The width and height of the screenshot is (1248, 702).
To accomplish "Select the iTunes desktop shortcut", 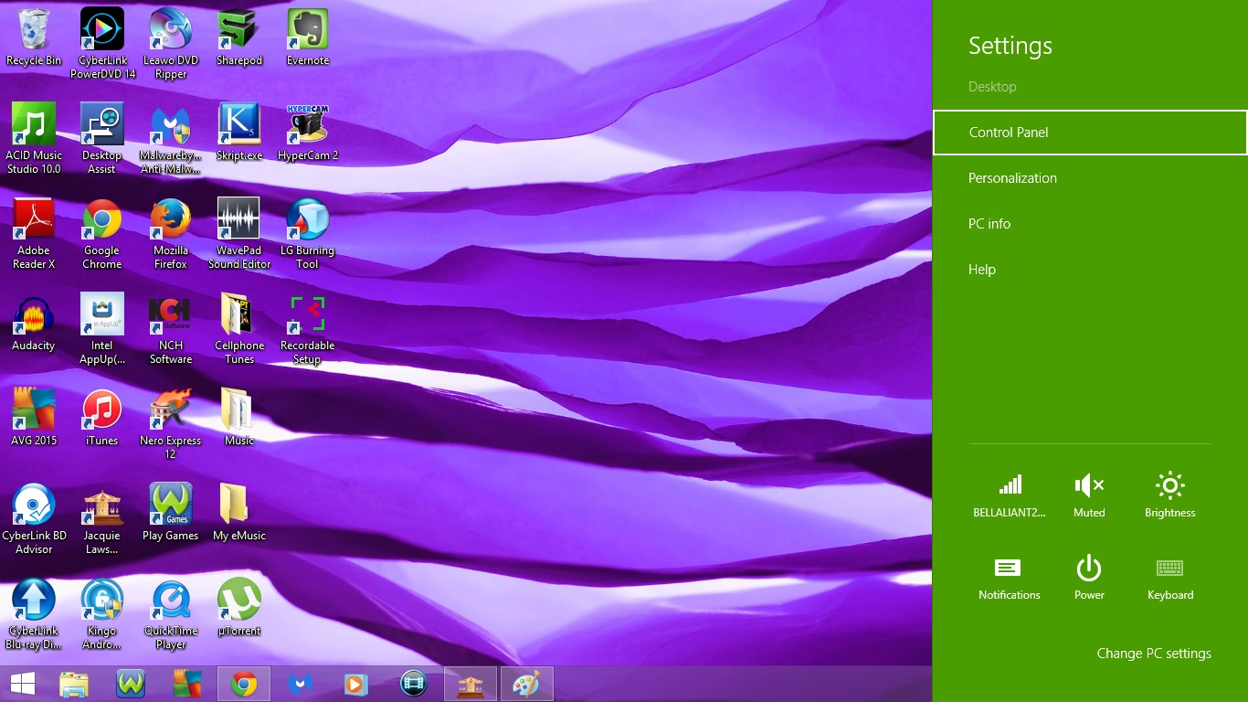I will pos(102,418).
